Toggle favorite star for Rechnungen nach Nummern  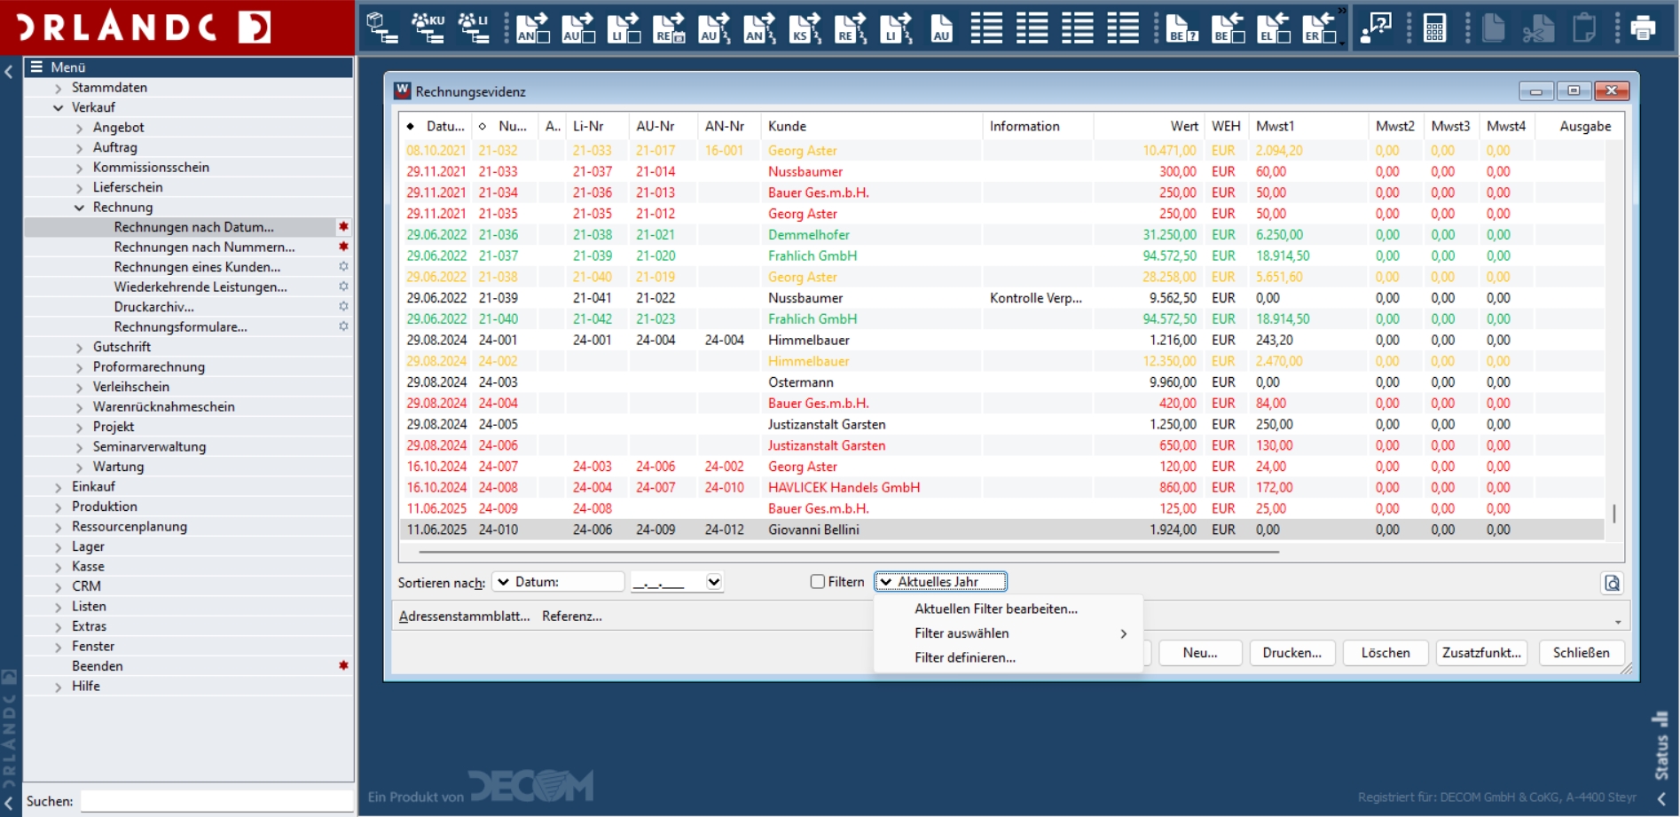point(343,247)
